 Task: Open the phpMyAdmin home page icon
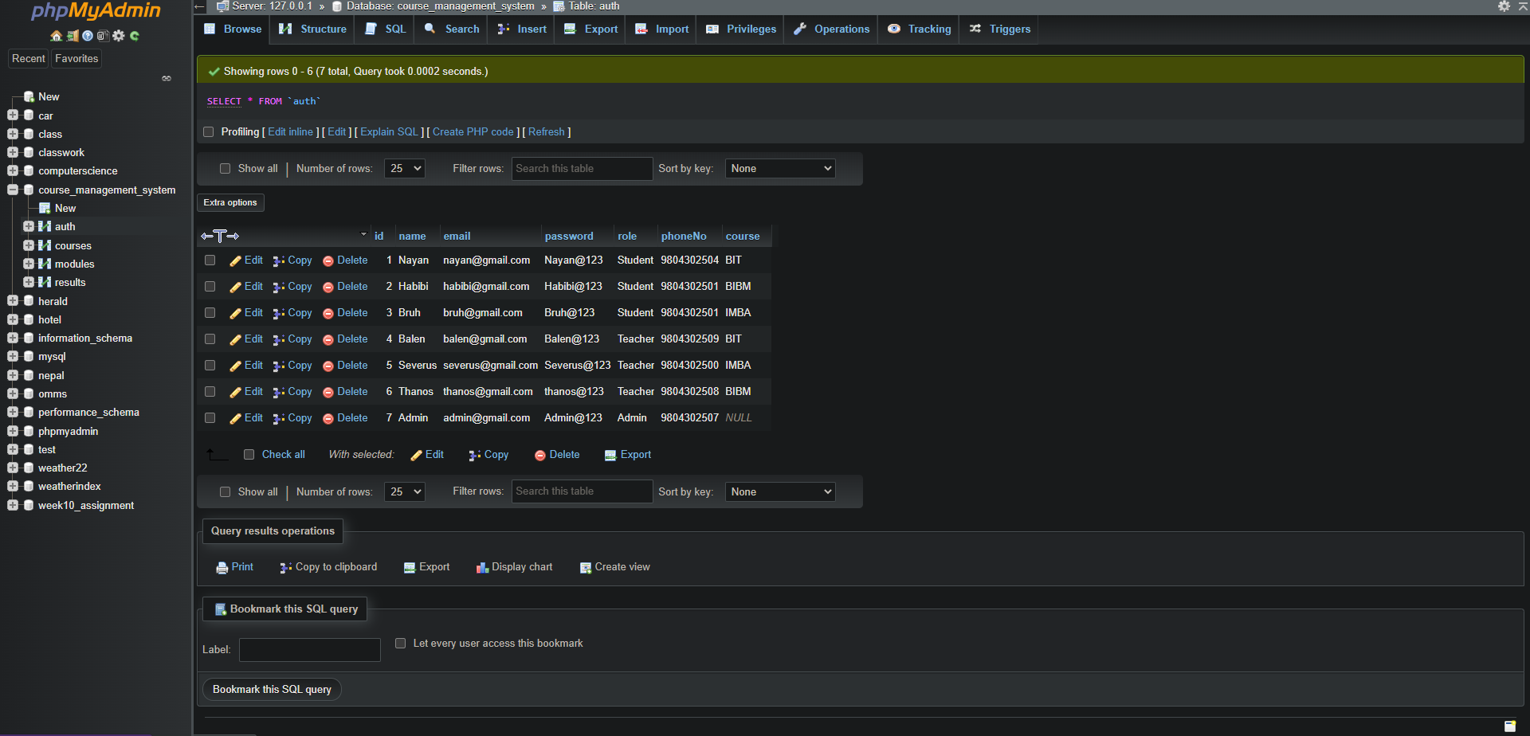pyautogui.click(x=56, y=36)
